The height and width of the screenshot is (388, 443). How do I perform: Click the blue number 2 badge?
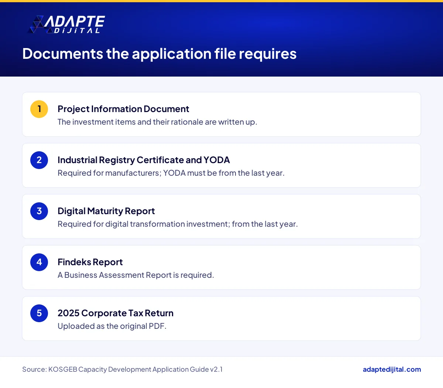coord(39,160)
